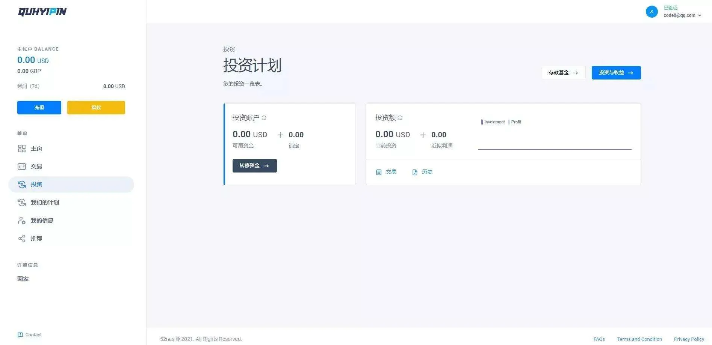
Task: Click the 投资与收益 blue button
Action: pyautogui.click(x=616, y=73)
